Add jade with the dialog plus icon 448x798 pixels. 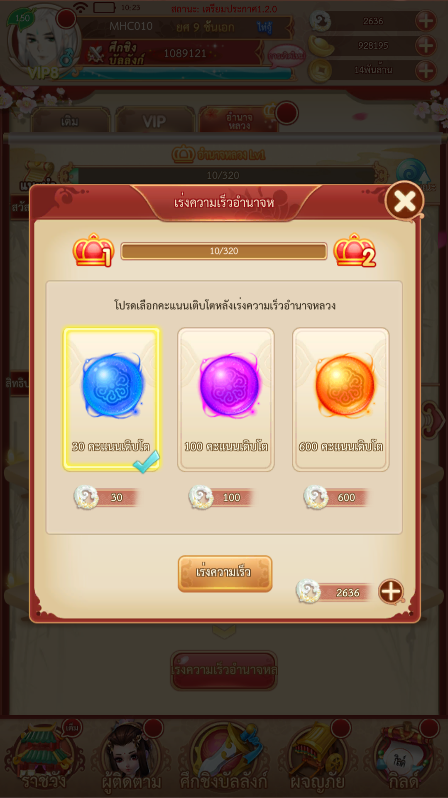(x=391, y=591)
